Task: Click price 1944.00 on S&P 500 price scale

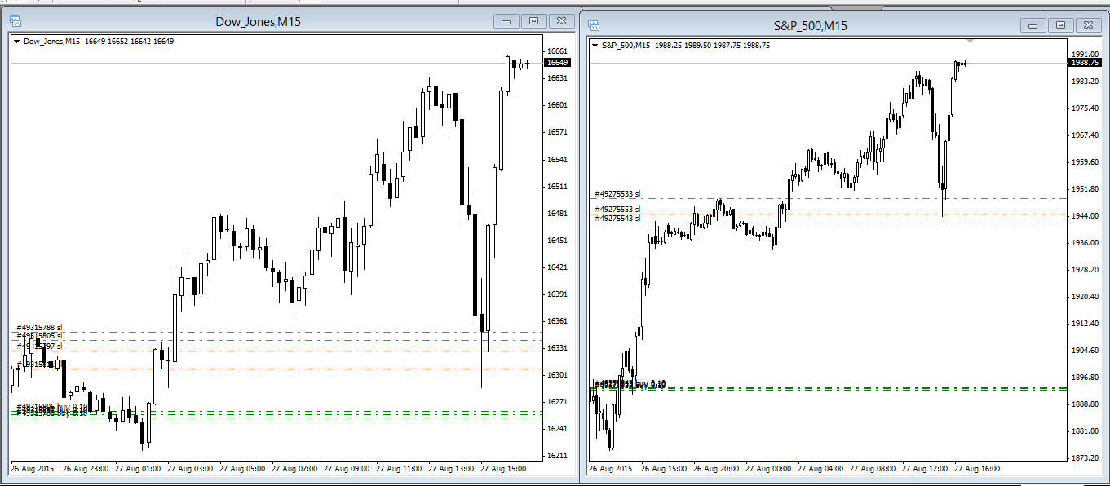Action: tap(1085, 215)
